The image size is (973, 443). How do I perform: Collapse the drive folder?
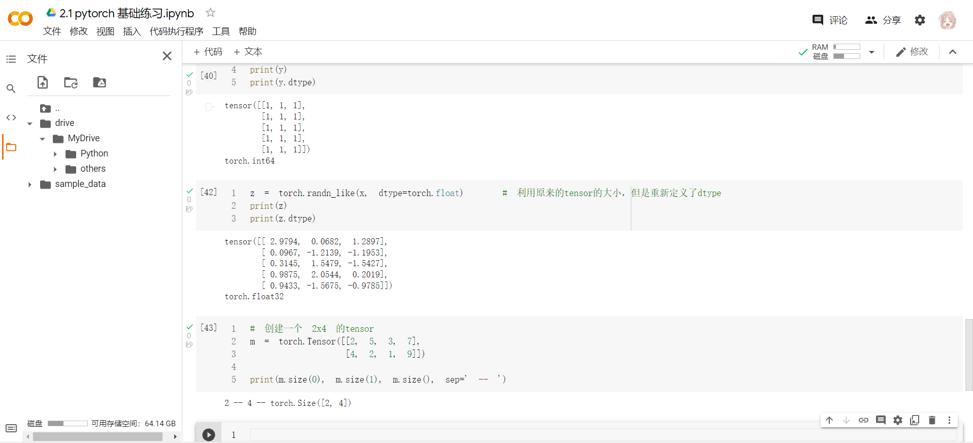click(30, 123)
